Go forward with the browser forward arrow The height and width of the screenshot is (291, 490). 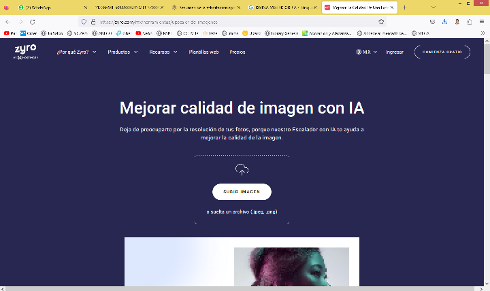[x=20, y=22]
